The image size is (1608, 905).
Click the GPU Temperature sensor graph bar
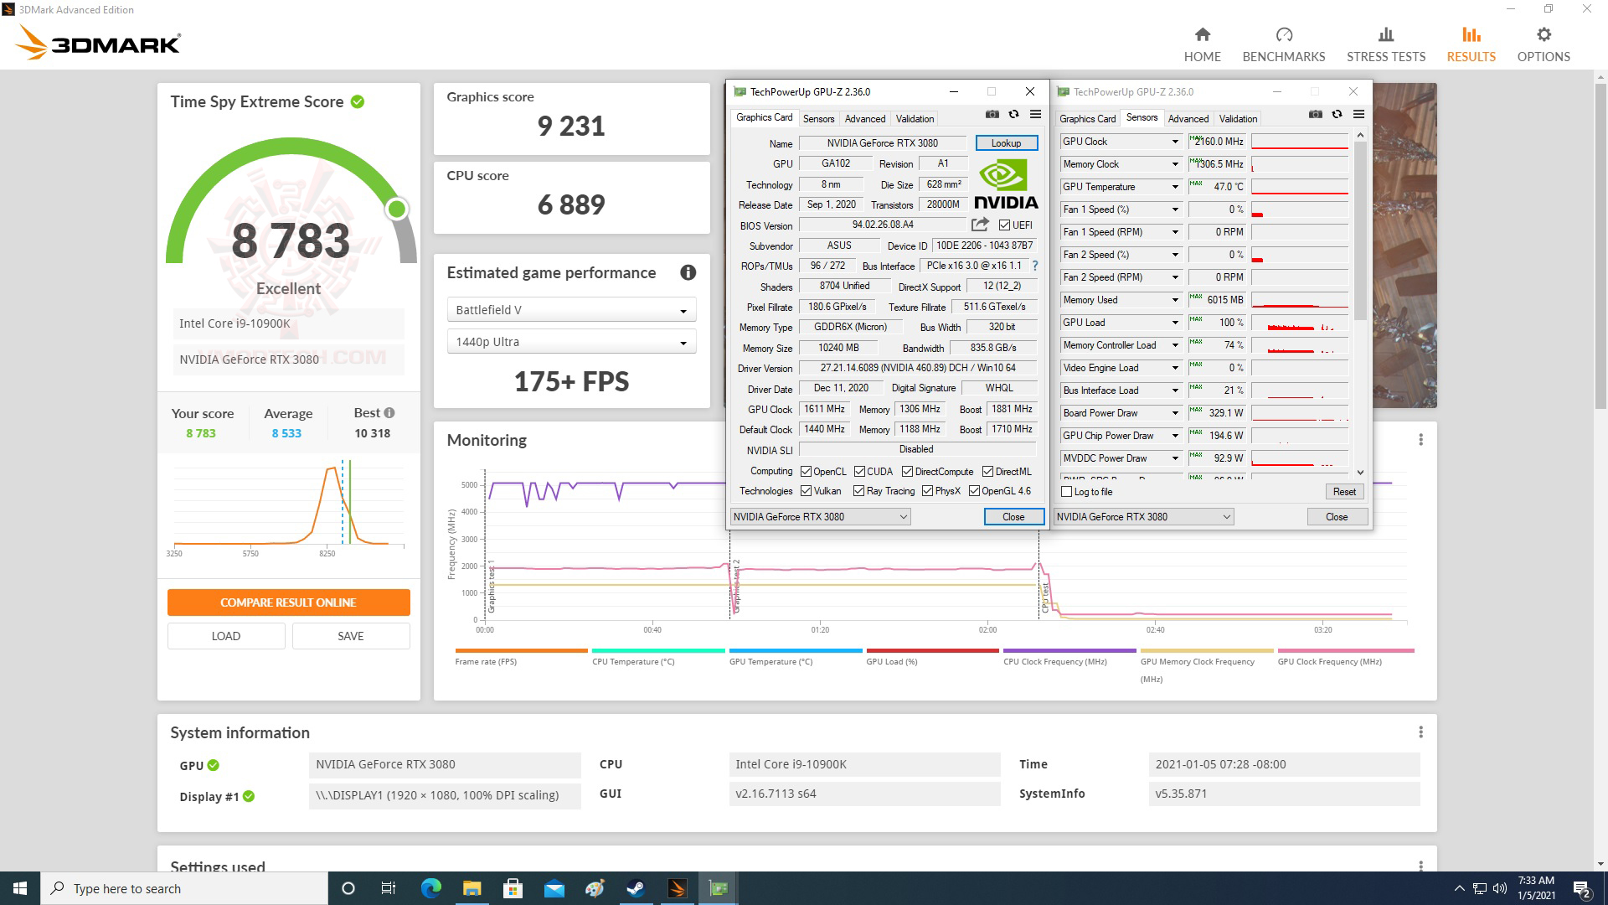click(x=1300, y=186)
